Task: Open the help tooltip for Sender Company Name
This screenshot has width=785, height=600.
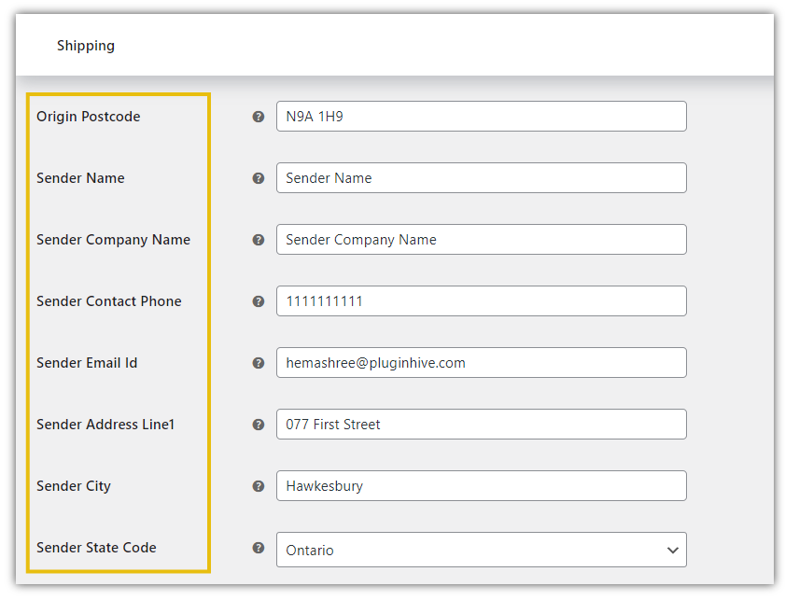Action: point(259,240)
